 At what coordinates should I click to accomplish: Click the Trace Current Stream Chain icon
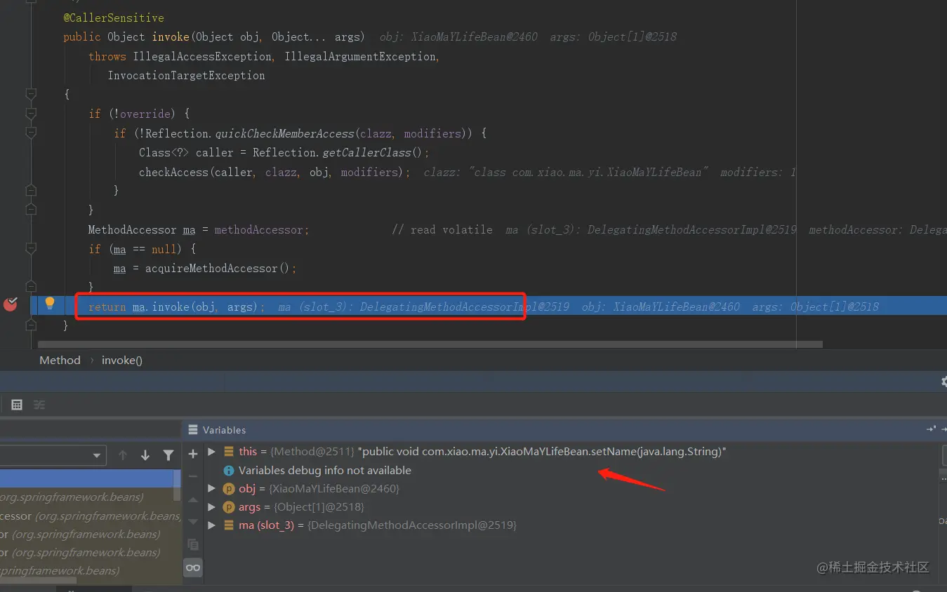[39, 405]
